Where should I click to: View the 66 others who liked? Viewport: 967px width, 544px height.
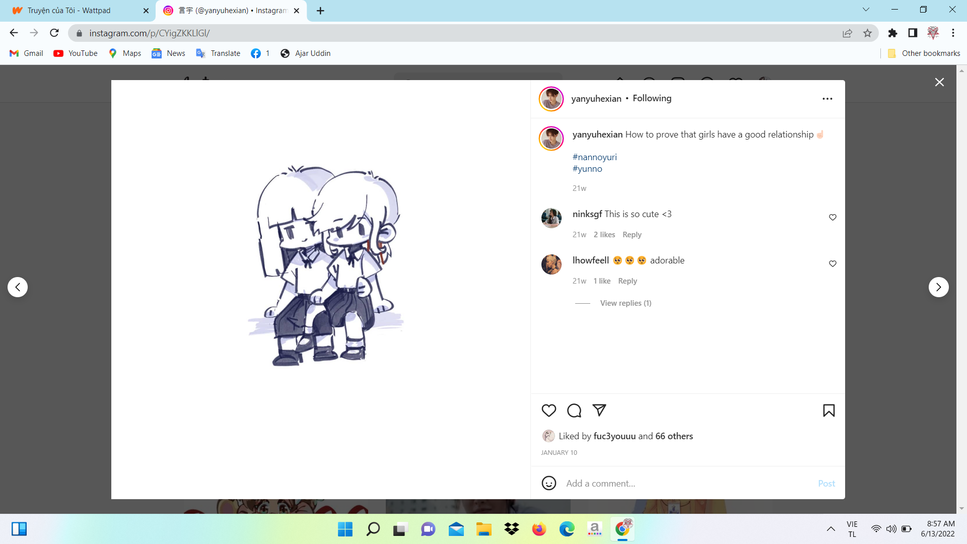(674, 436)
